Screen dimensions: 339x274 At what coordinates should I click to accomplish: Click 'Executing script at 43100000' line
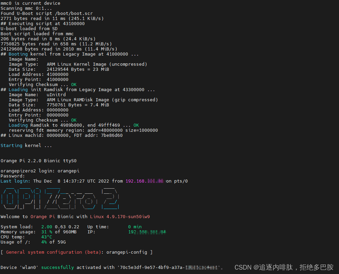pos(43,23)
